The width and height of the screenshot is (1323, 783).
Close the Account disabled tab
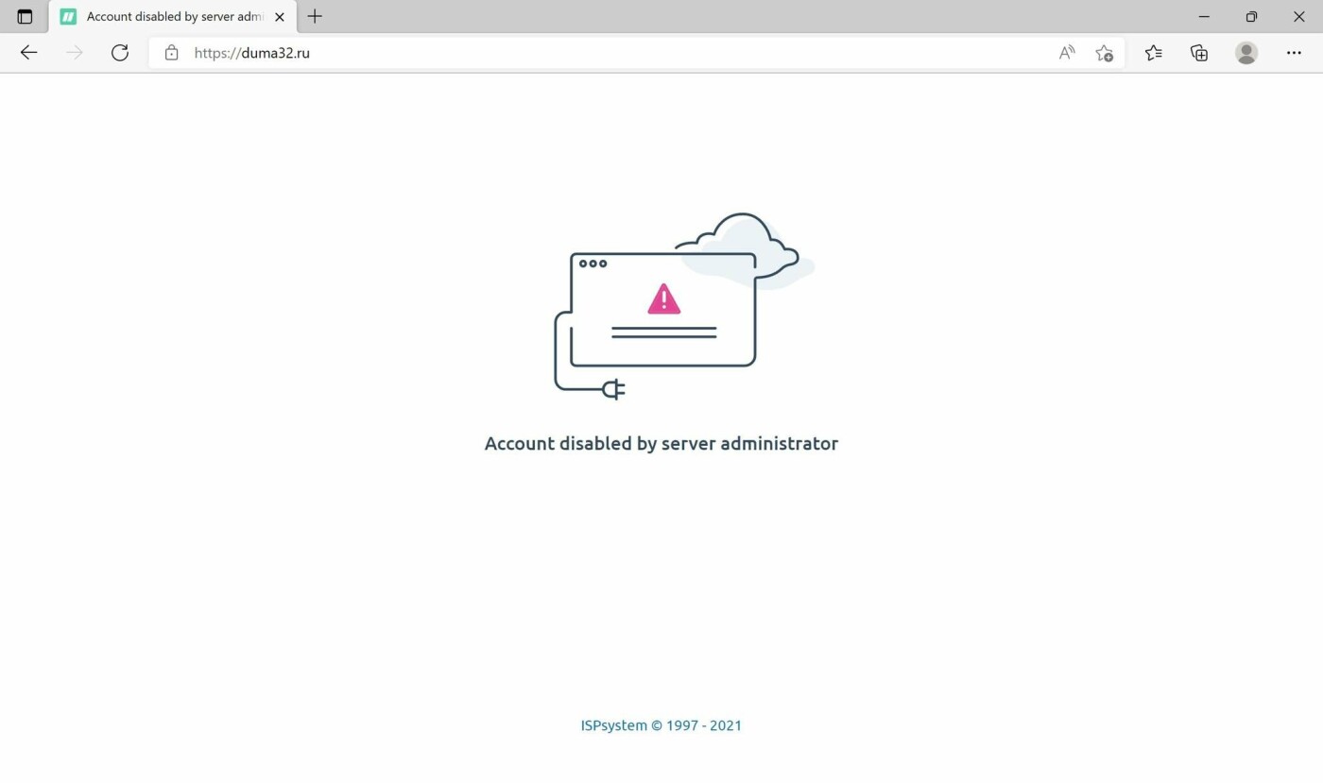[280, 17]
